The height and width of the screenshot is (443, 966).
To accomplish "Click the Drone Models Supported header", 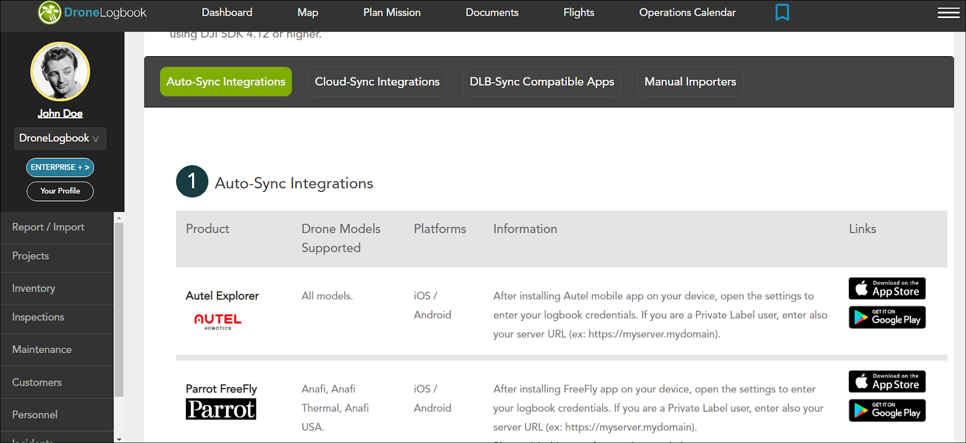I will point(341,238).
